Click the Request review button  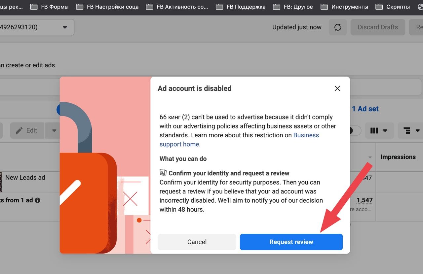(x=291, y=242)
